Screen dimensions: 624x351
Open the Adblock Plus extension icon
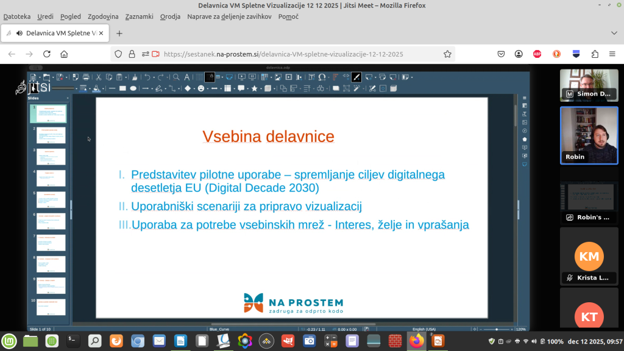537,54
